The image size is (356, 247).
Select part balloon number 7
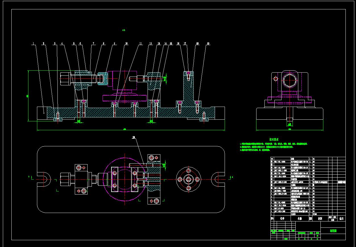pos(93,44)
